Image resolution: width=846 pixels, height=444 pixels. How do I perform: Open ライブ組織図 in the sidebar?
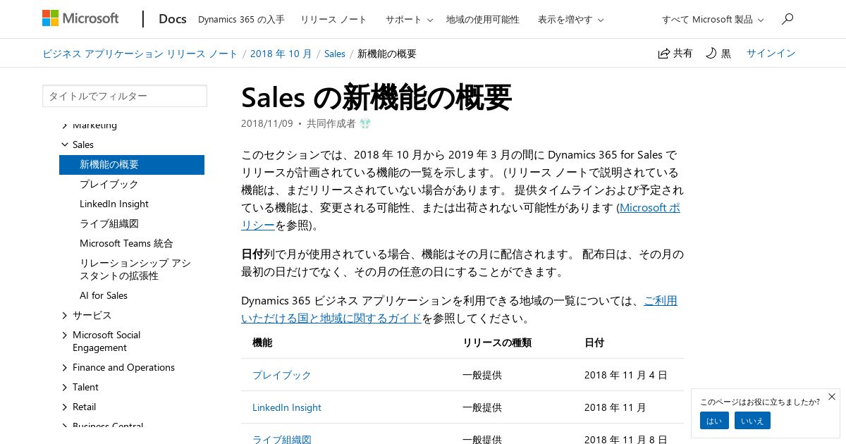109,223
